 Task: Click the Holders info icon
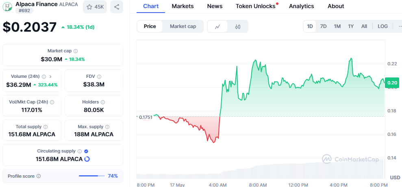click(x=103, y=102)
